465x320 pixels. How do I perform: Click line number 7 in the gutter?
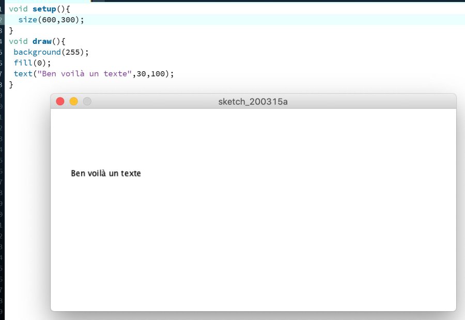click(x=2, y=74)
